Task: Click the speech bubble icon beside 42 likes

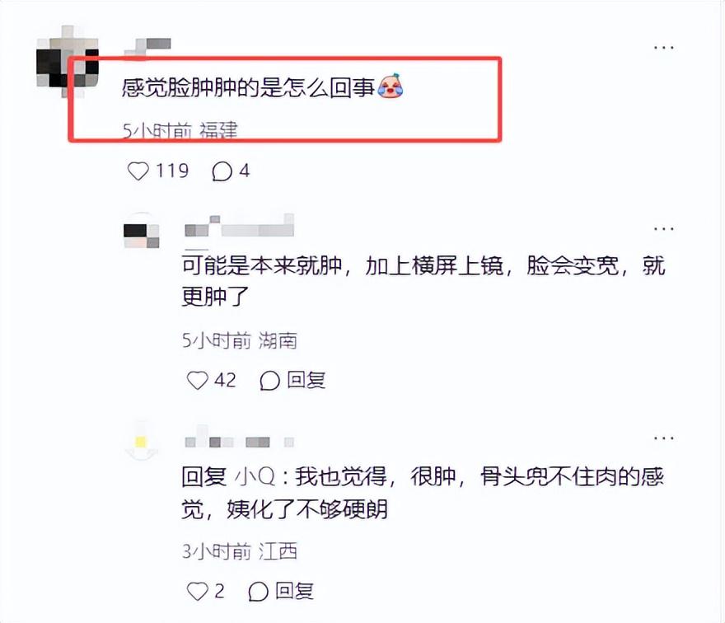Action: (x=269, y=381)
